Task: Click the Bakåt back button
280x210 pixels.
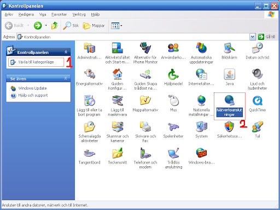Action: (x=15, y=26)
